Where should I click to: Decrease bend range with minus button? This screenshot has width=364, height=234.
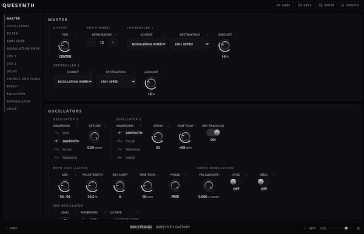[x=91, y=42]
